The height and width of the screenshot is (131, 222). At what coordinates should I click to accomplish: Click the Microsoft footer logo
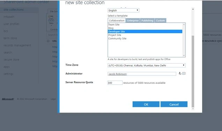8,99
